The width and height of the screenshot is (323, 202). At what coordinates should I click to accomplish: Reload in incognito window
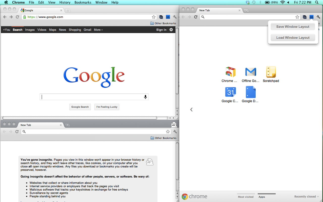click(17, 132)
